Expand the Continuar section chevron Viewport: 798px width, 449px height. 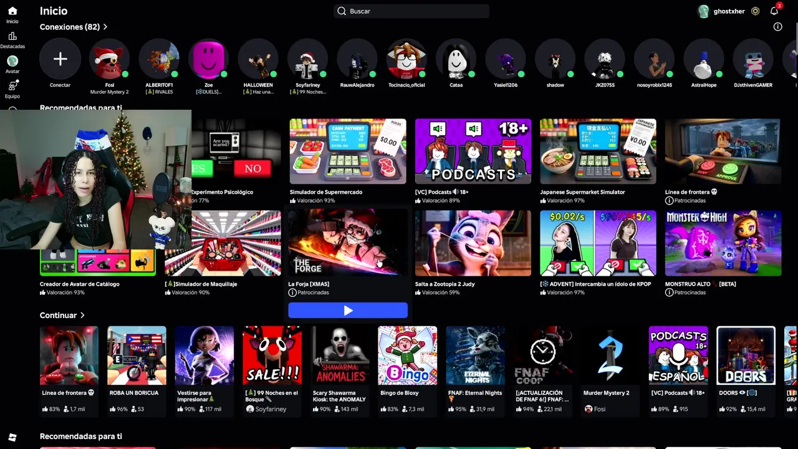click(82, 315)
